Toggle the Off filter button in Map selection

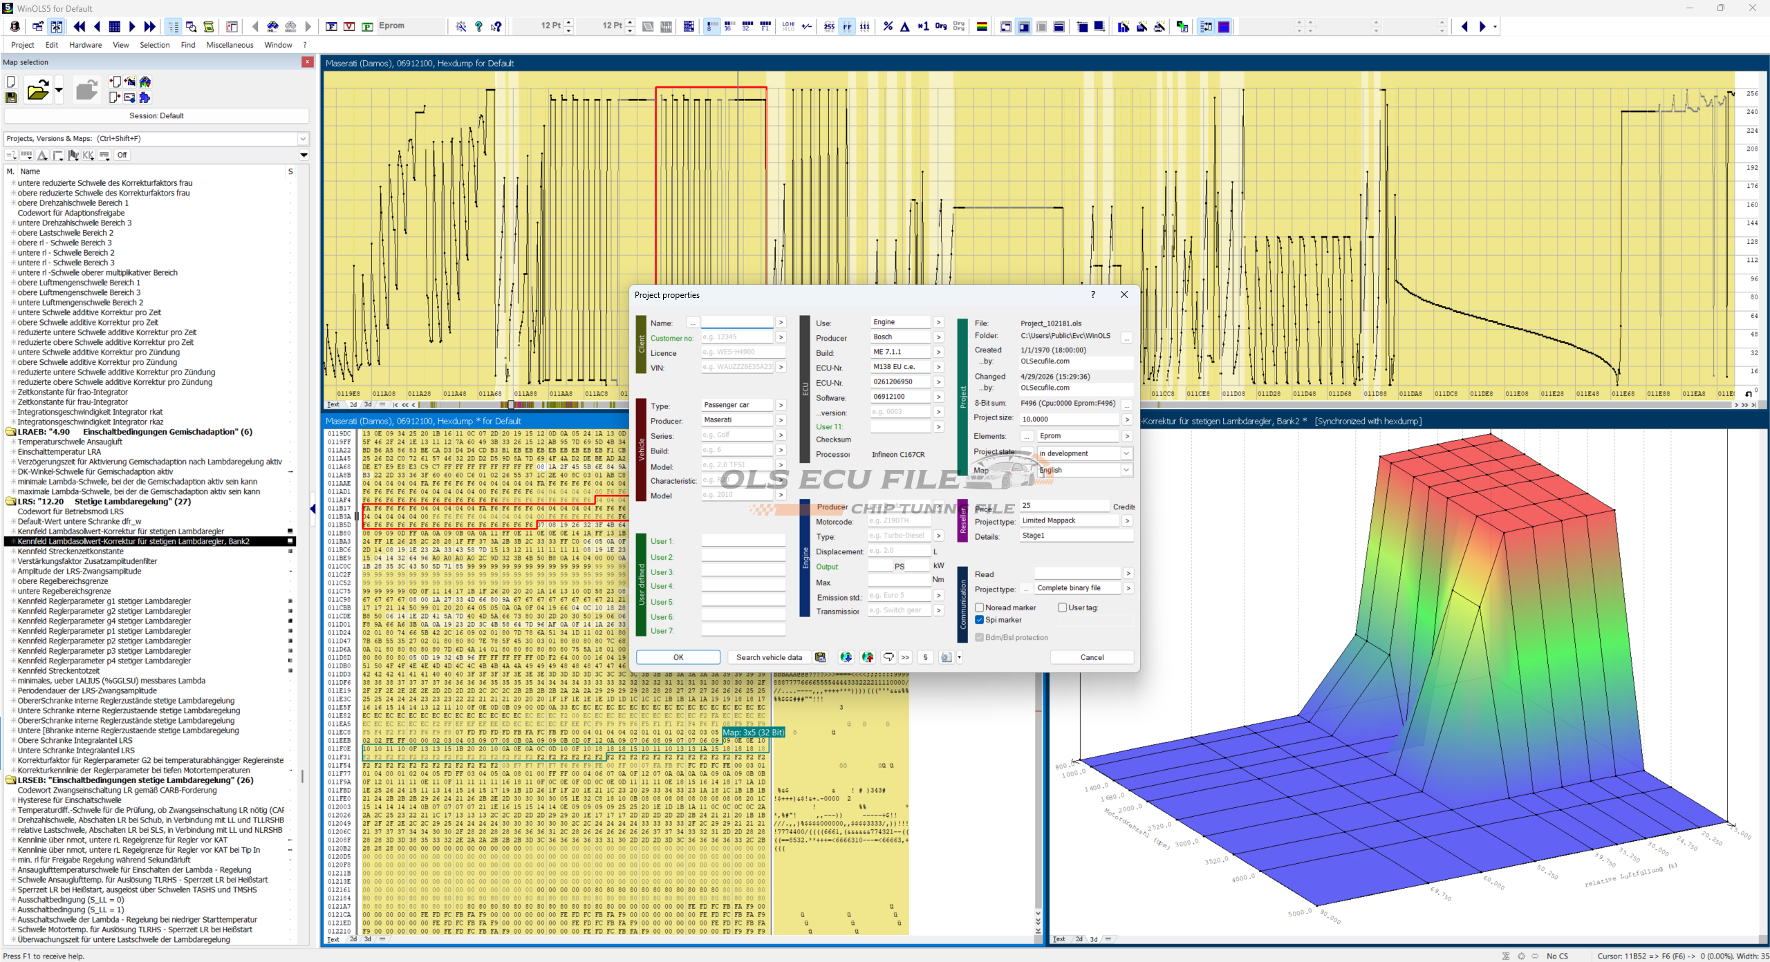tap(122, 155)
